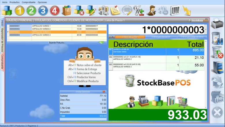
Task: Open the blue filing cabinet icon
Action: click(217, 67)
